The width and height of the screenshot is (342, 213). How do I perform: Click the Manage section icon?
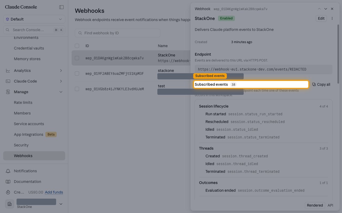point(8,92)
